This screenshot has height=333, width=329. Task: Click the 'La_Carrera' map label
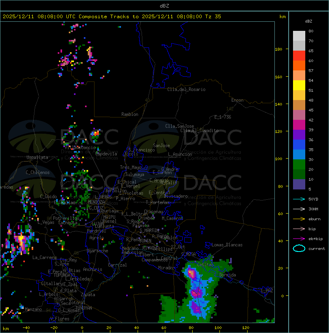(44, 257)
